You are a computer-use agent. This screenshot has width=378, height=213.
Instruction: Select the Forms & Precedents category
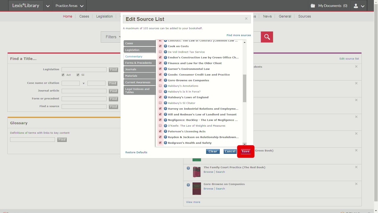pyautogui.click(x=140, y=63)
